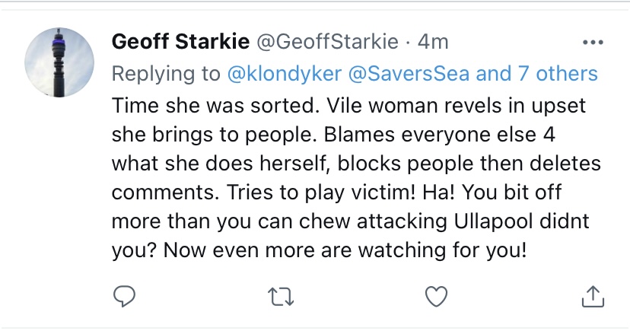Screen dimensions: 630x331
Task: Open Geoff Starkie's tower profile picture
Action: tap(59, 66)
